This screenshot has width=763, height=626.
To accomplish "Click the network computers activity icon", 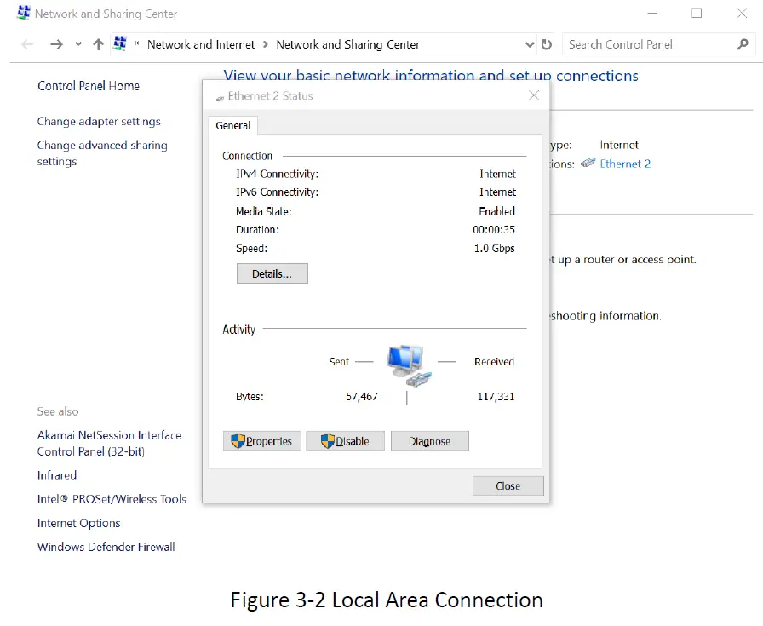I will point(409,364).
